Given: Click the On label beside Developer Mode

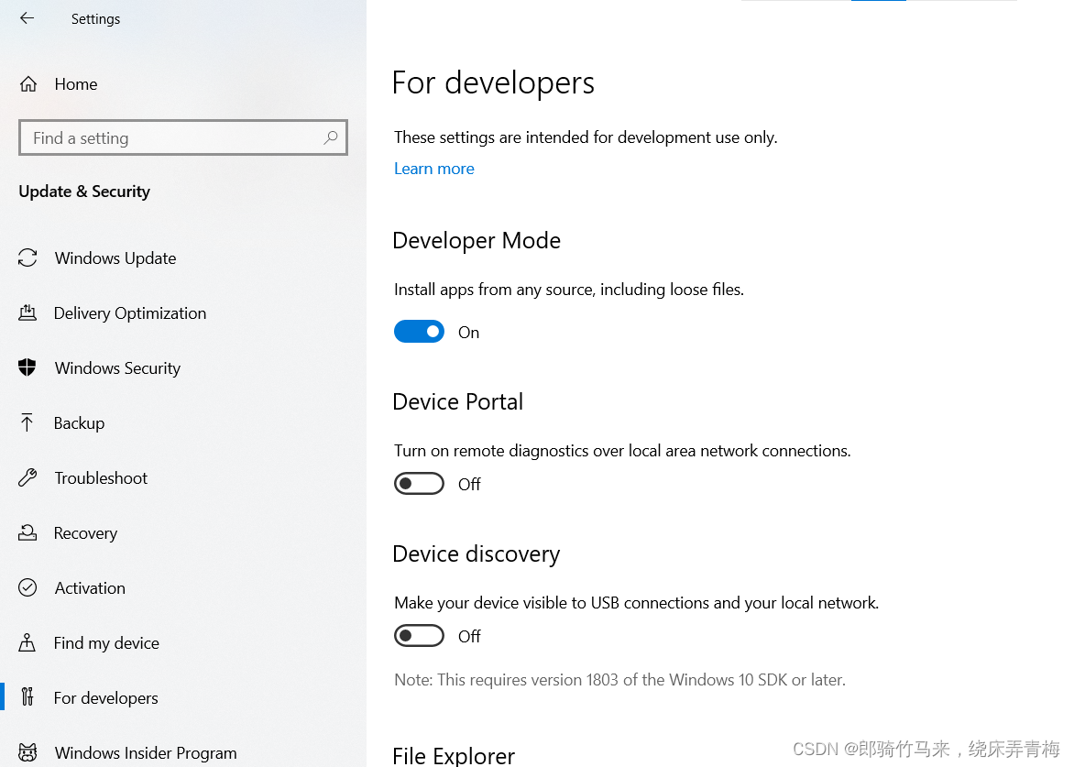Looking at the screenshot, I should 468,332.
